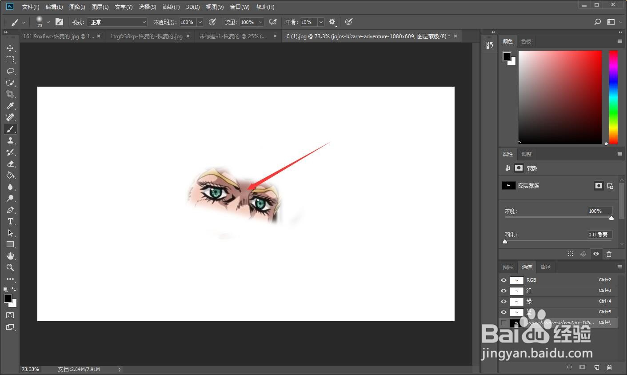Viewport: 627px width, 375px height.
Task: Open the brush preset picker arrow
Action: (48, 22)
